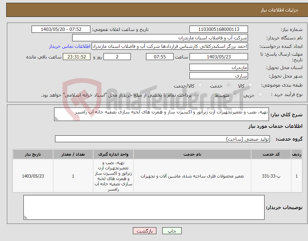Click the service group field تولید صنعتی
The height and width of the screenshot is (241, 308).
(163, 139)
